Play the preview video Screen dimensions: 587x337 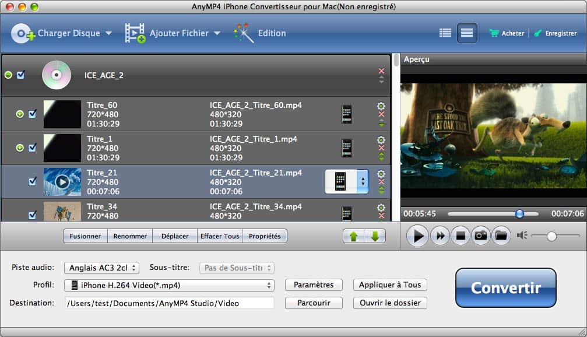417,236
